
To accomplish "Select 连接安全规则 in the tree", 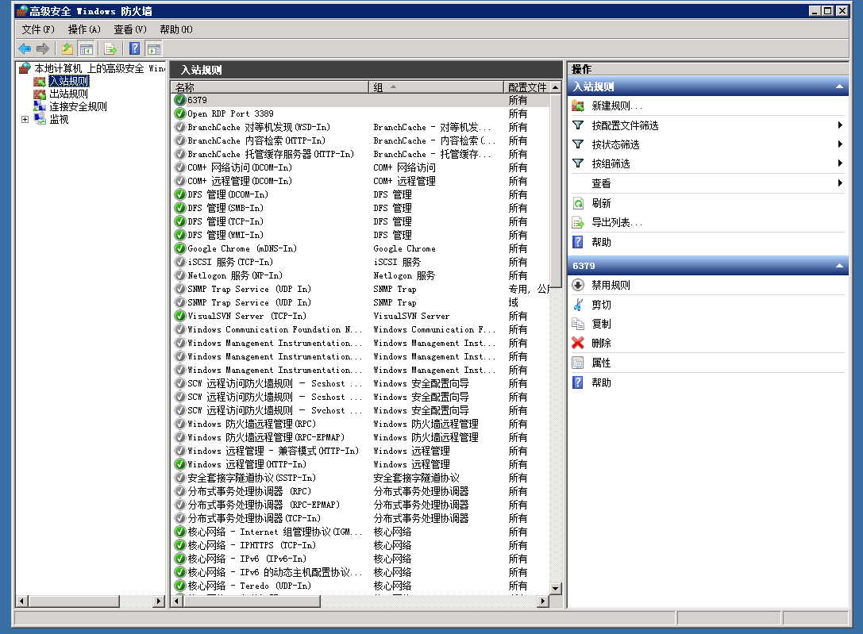I will (78, 106).
